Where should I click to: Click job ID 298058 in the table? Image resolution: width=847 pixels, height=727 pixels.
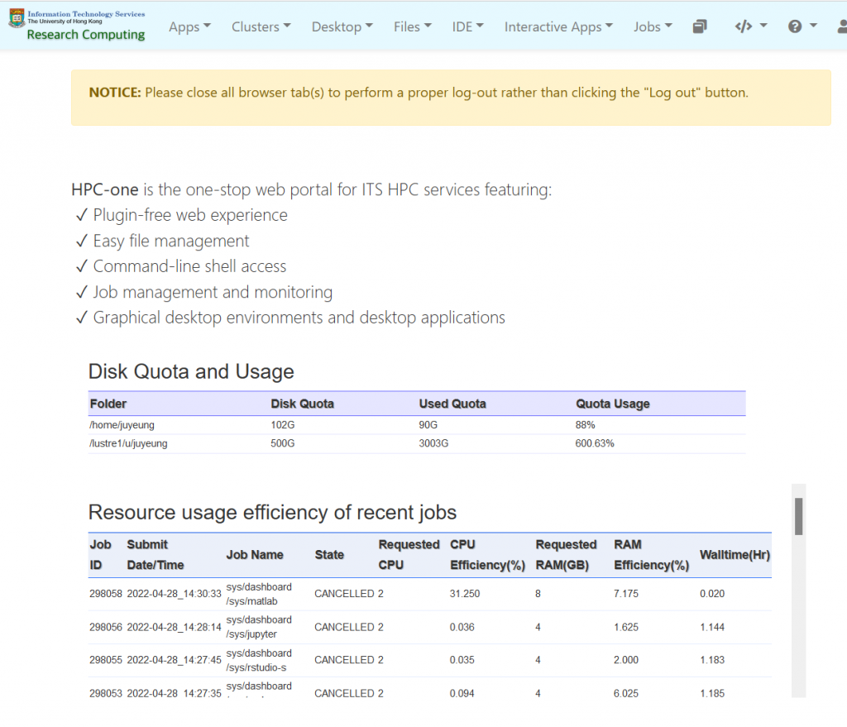coord(105,594)
